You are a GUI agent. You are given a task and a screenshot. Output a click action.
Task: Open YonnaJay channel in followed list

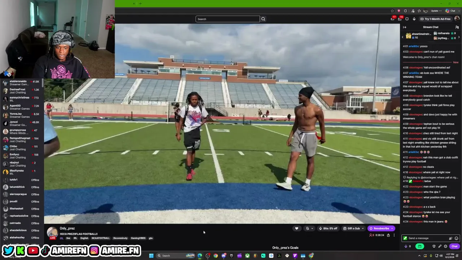pos(22,115)
